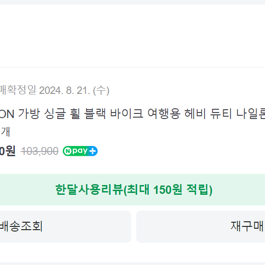Select the 재구매 repurchase button
The image size is (265, 265).
click(200, 226)
